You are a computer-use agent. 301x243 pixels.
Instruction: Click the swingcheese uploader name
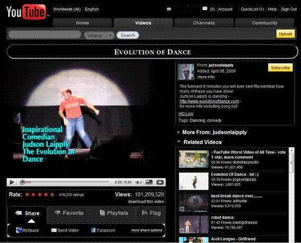pyautogui.click(x=245, y=222)
